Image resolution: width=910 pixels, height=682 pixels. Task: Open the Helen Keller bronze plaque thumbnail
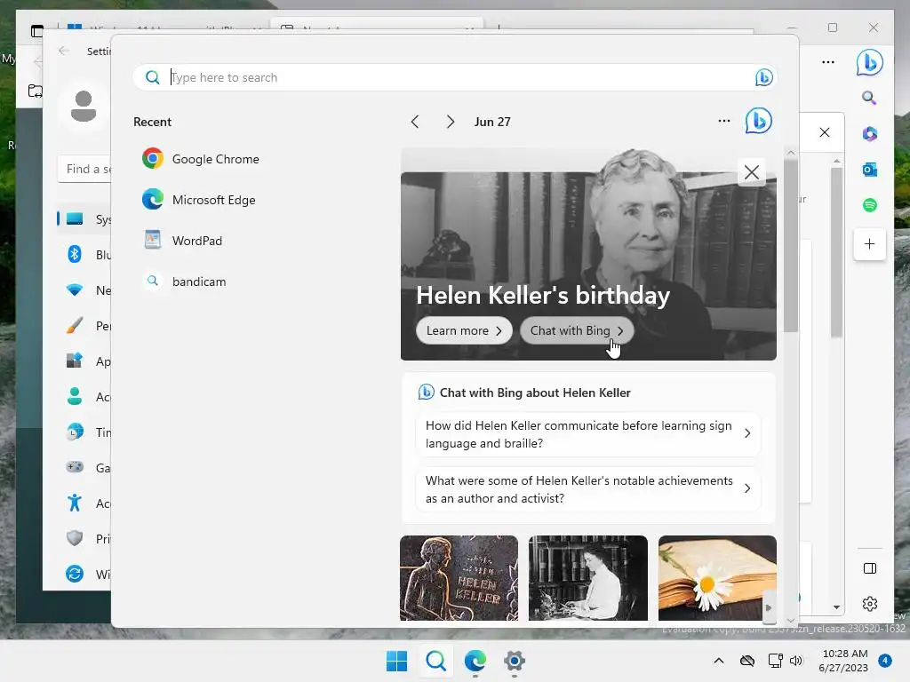click(459, 577)
